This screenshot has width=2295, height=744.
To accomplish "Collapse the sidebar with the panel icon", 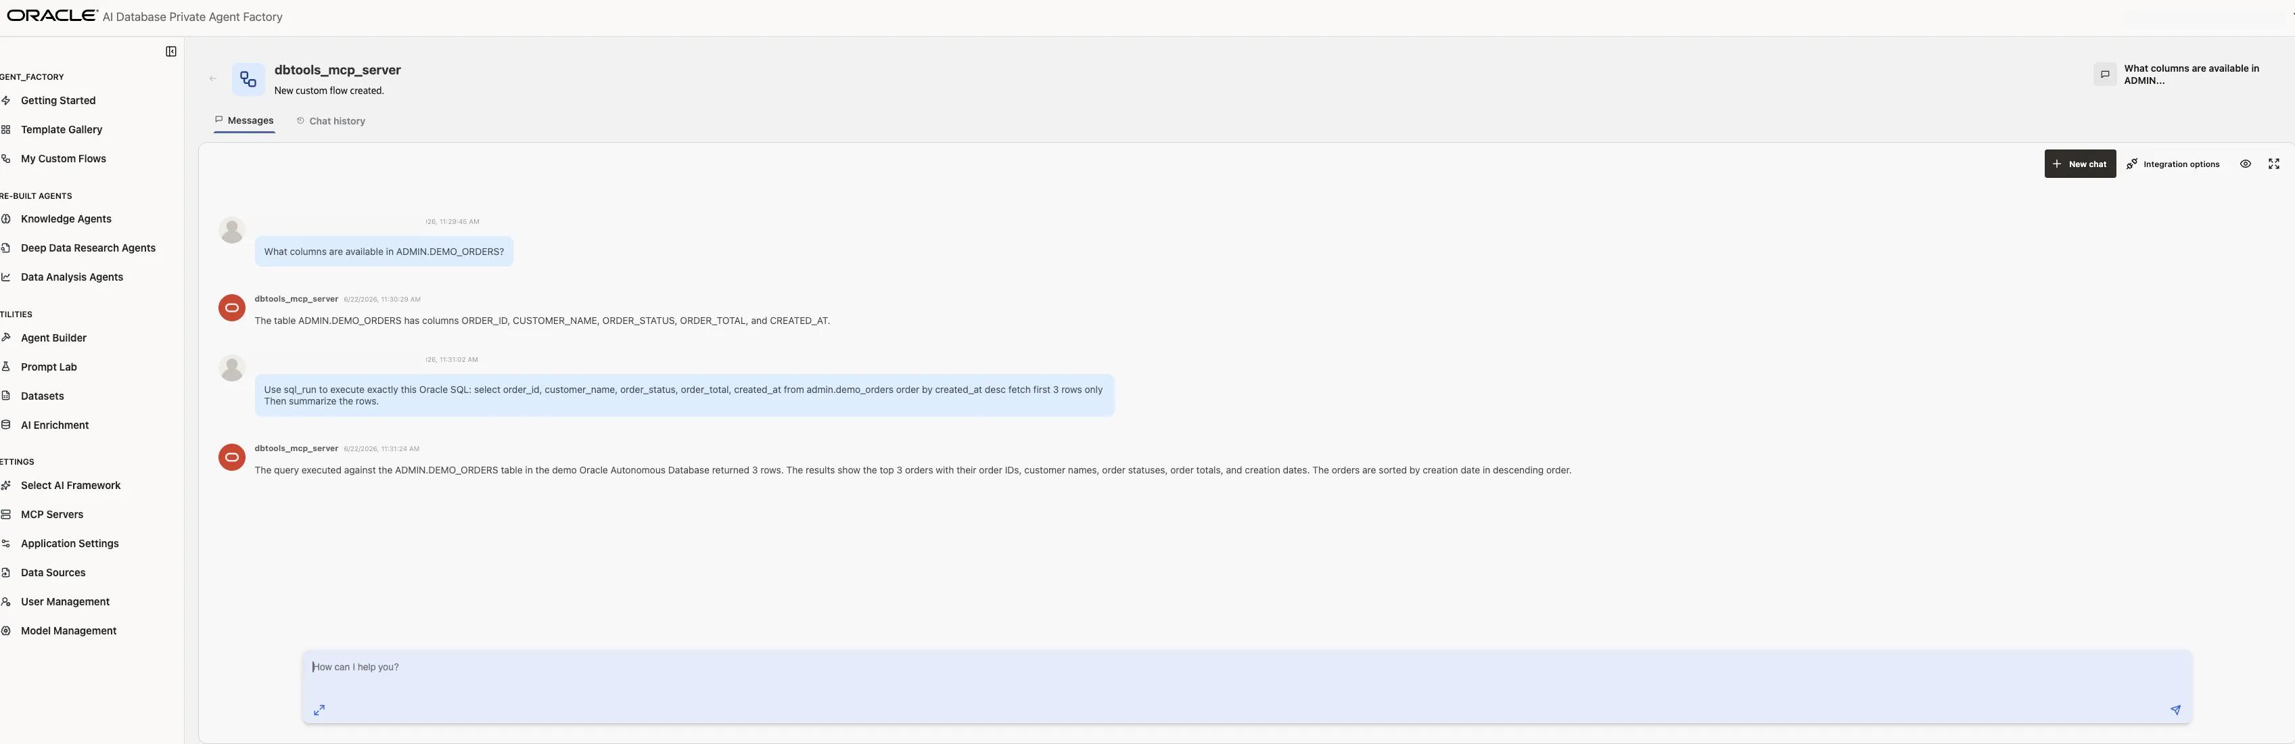I will coord(171,51).
